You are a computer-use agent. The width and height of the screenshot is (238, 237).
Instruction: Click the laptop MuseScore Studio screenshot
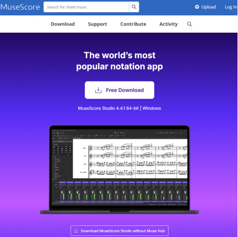pos(119,170)
